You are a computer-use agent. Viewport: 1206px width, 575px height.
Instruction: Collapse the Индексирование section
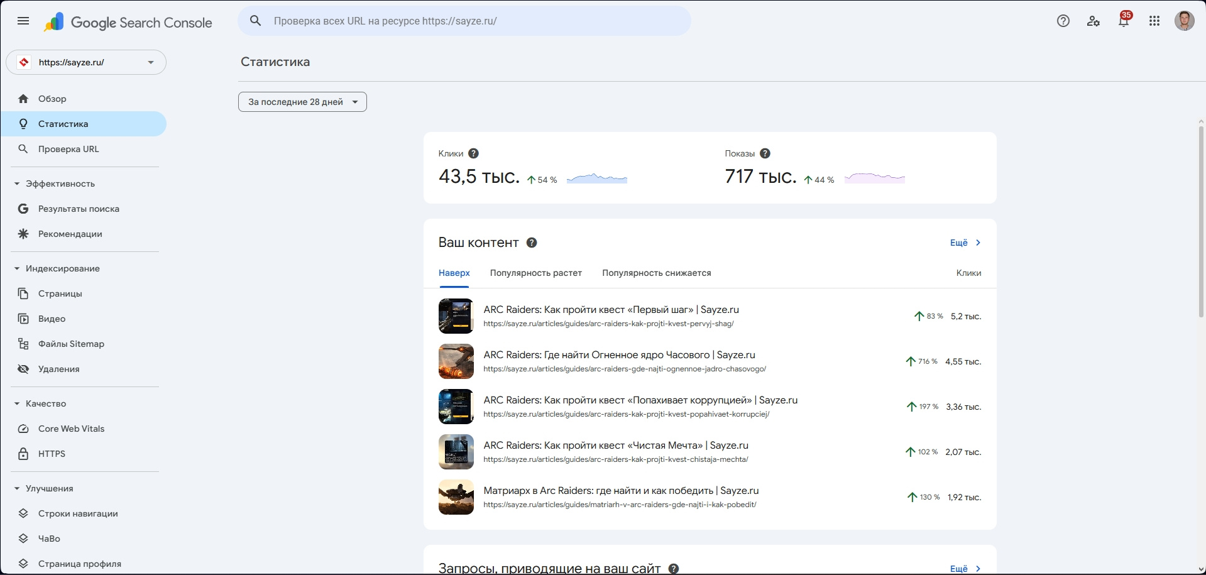click(17, 268)
